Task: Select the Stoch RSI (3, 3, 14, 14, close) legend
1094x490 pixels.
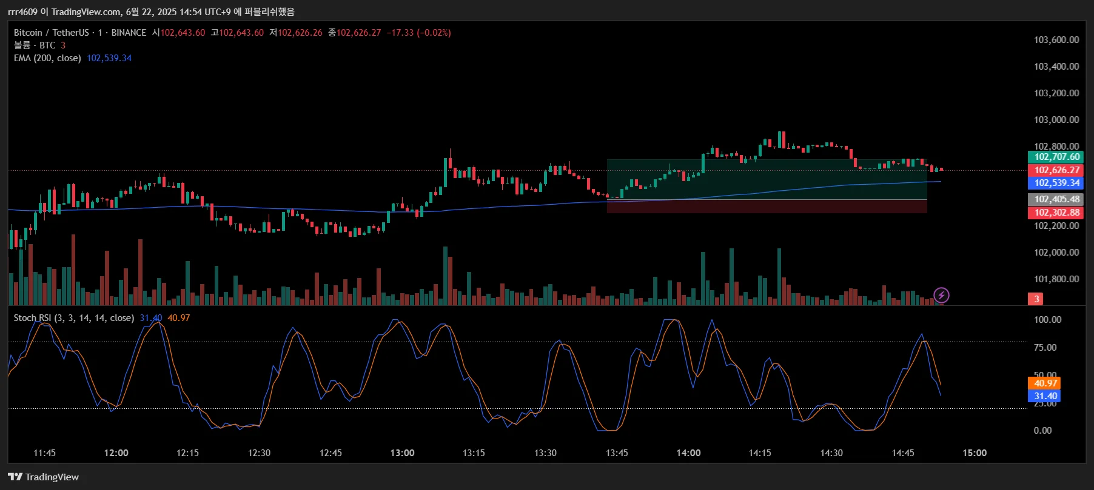Action: 74,318
